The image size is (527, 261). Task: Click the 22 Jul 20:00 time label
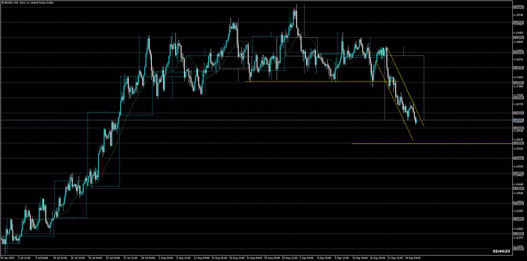(x=113, y=258)
